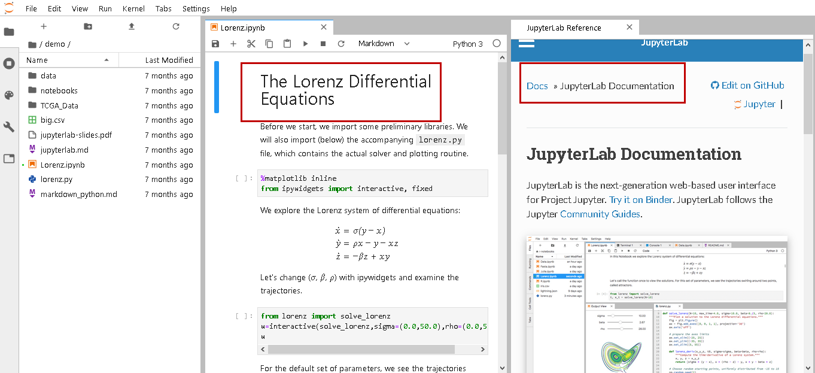This screenshot has height=373, width=815.
Task: Open the Edit menu
Action: (x=54, y=8)
